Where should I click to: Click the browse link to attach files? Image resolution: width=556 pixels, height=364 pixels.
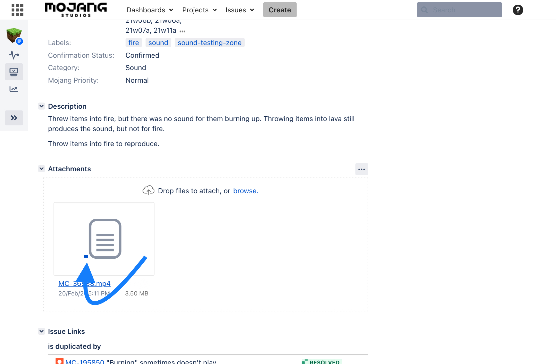[246, 191]
